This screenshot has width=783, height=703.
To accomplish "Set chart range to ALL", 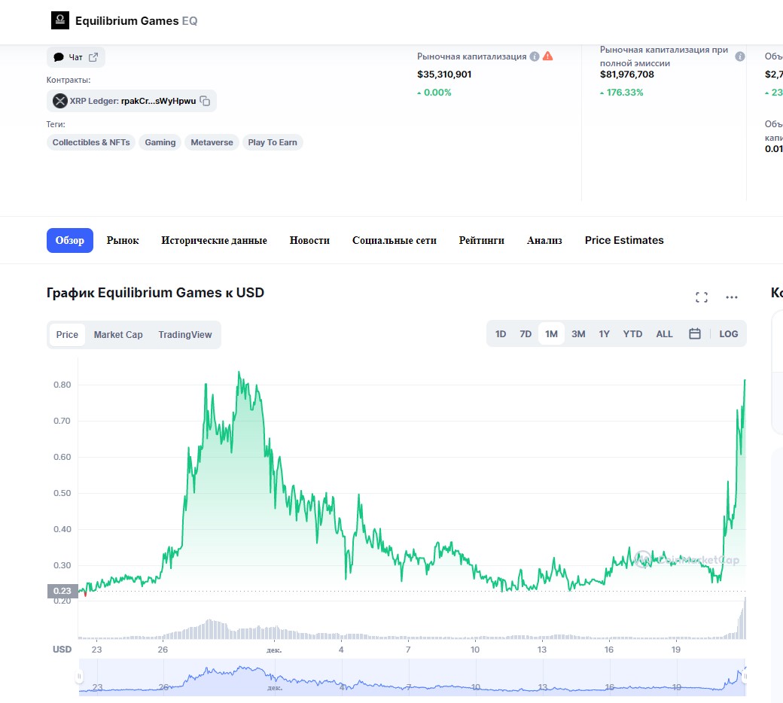I will [x=664, y=334].
